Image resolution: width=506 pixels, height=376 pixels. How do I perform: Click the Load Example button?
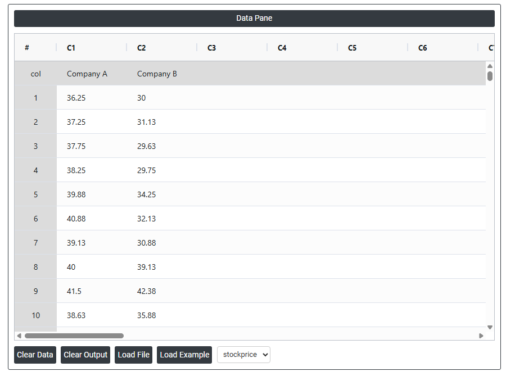(184, 355)
